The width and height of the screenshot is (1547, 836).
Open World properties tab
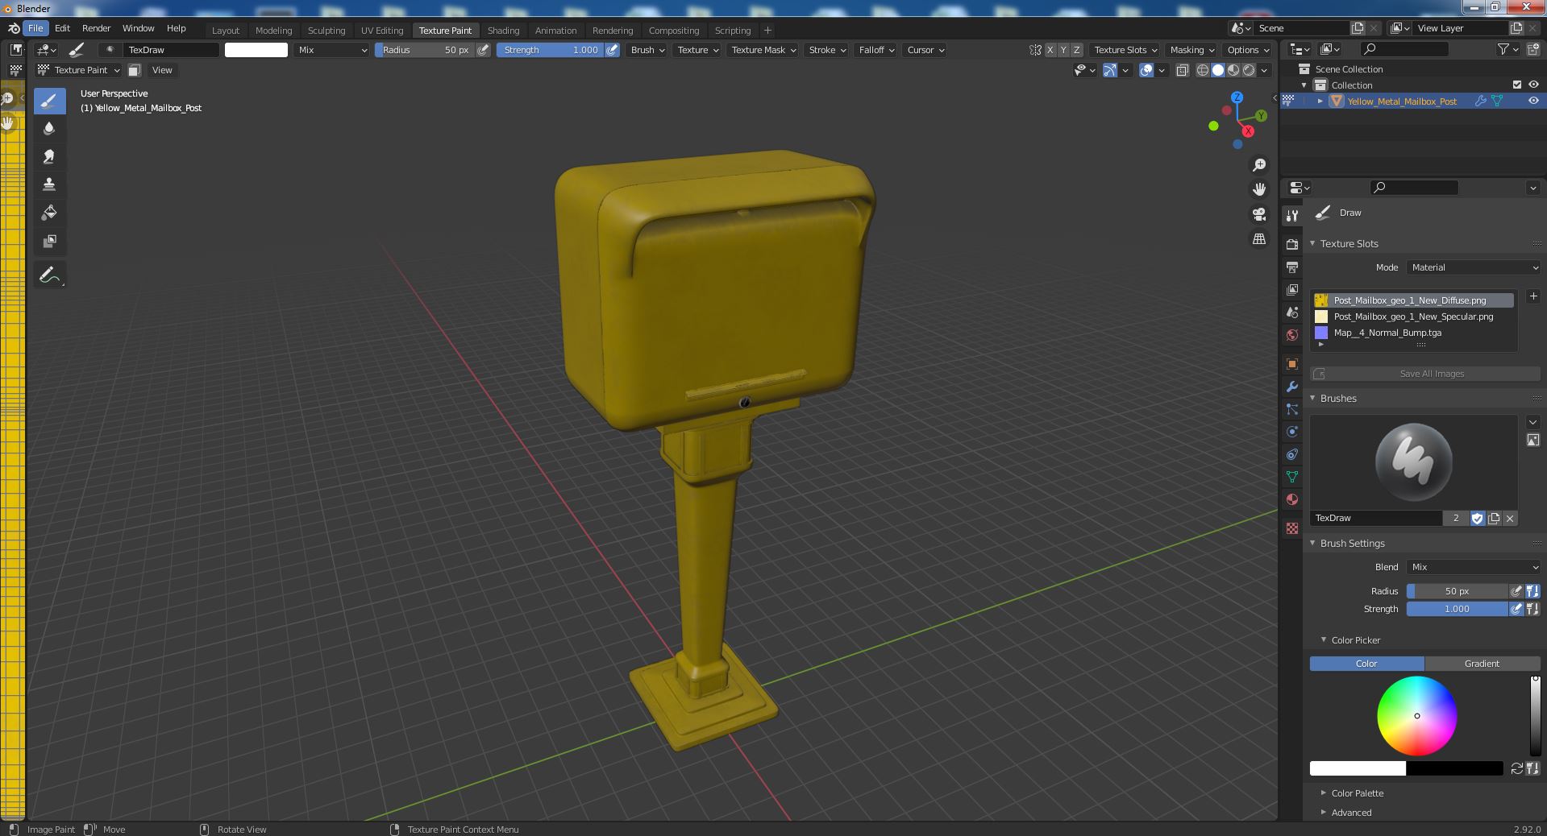[x=1292, y=334]
